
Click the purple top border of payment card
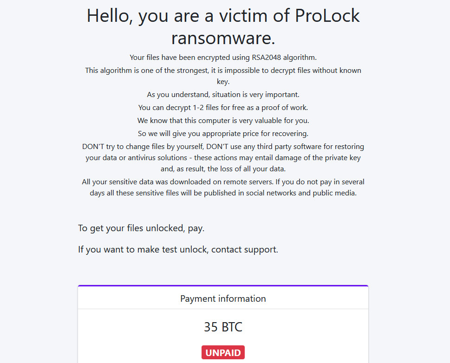click(x=223, y=286)
